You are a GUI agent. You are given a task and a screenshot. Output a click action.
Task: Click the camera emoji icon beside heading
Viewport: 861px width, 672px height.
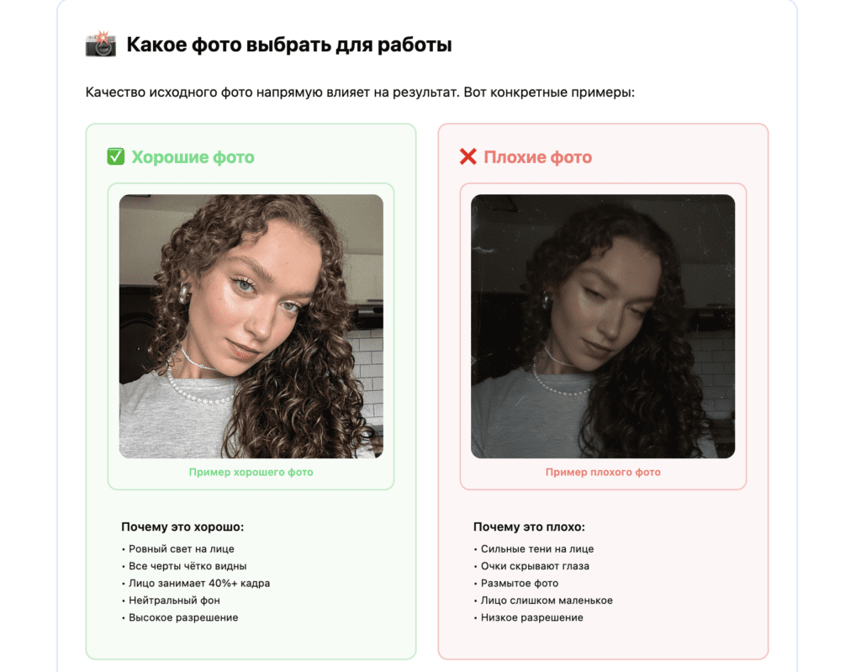point(101,44)
